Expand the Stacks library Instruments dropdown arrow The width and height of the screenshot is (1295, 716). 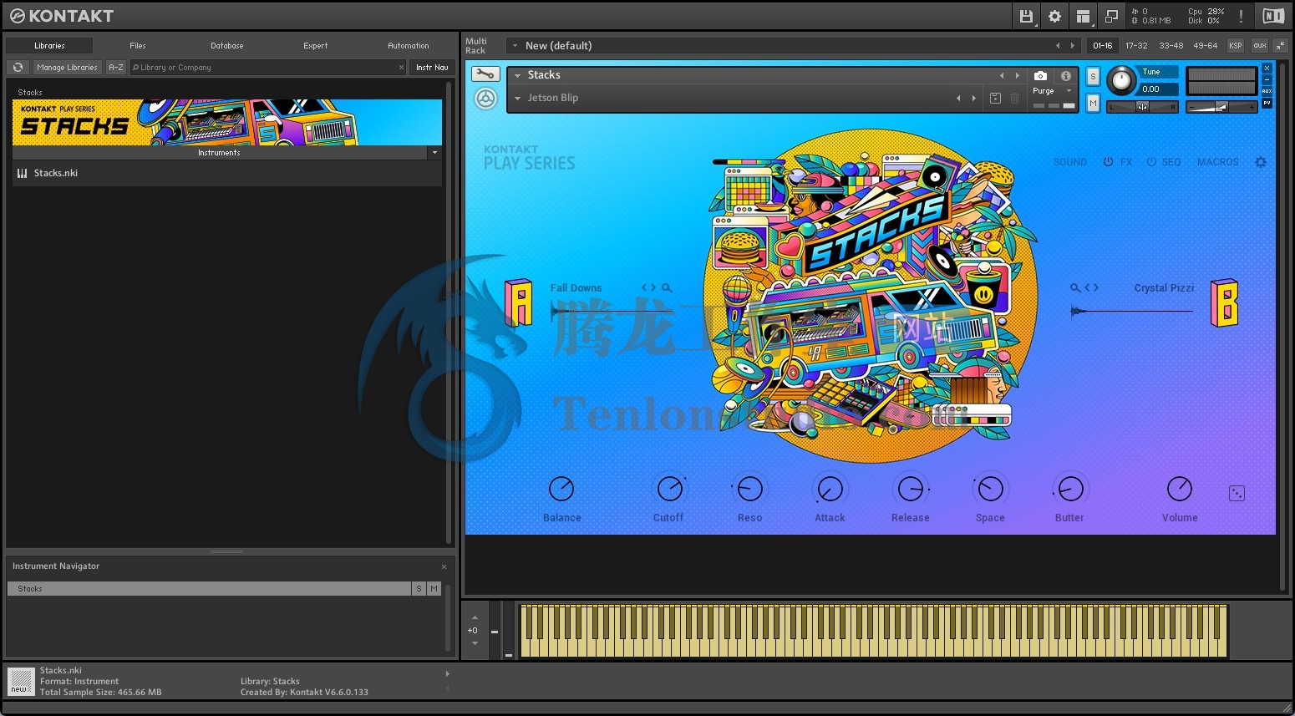coord(434,153)
